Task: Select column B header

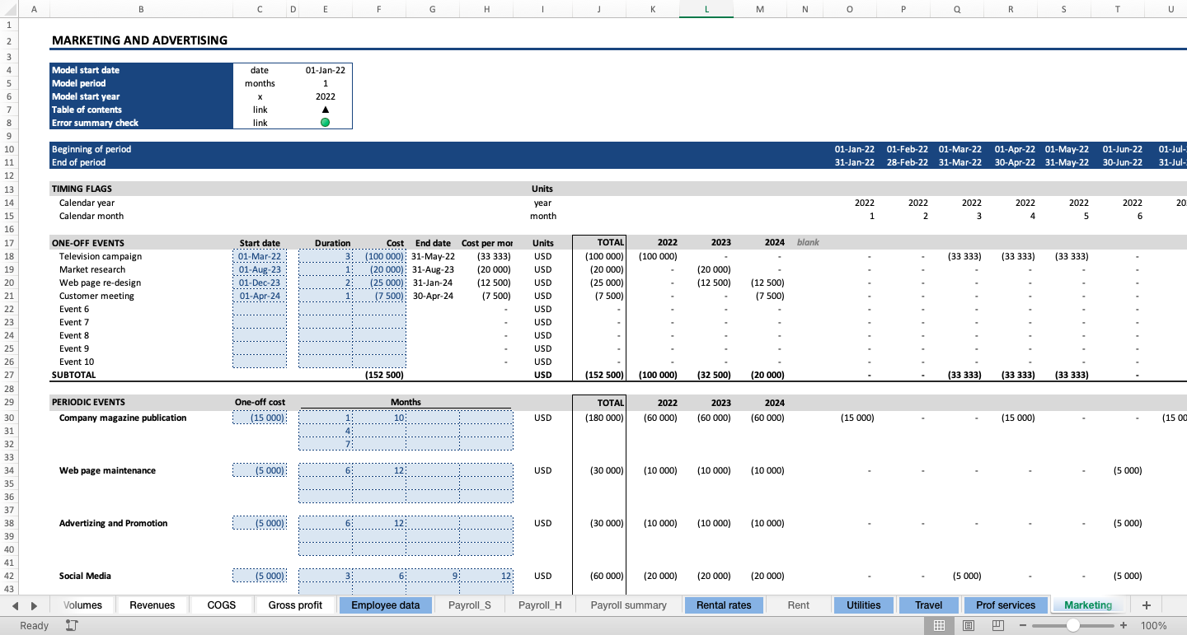Action: (141, 9)
